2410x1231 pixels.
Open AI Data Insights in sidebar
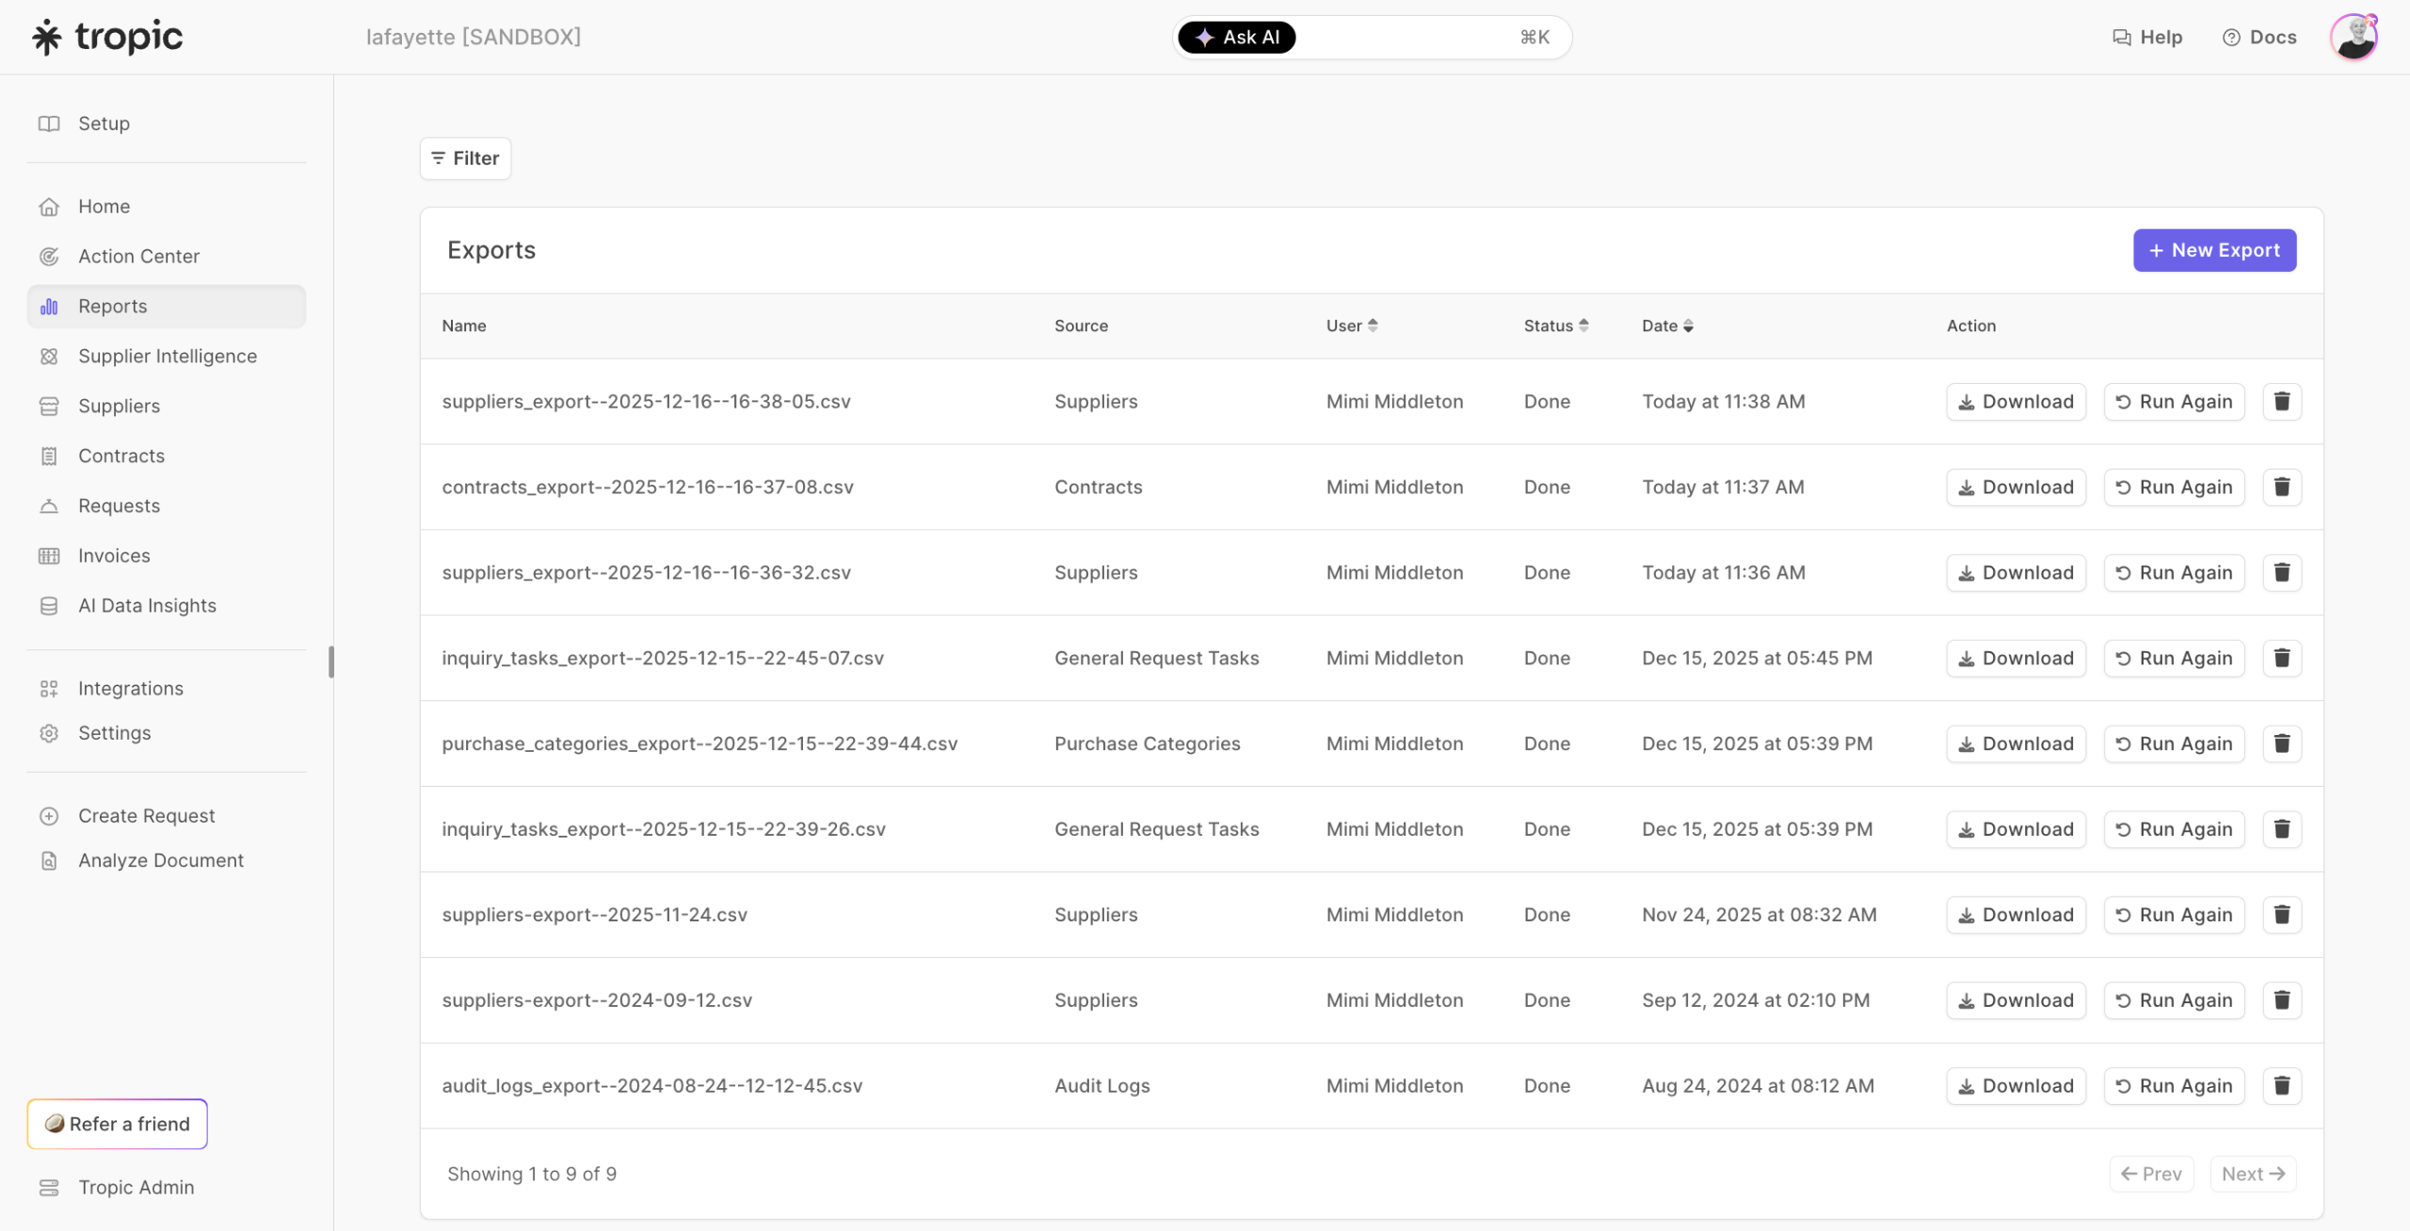coord(147,605)
